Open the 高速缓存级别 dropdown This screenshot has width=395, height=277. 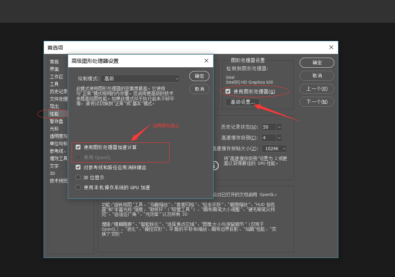272,138
